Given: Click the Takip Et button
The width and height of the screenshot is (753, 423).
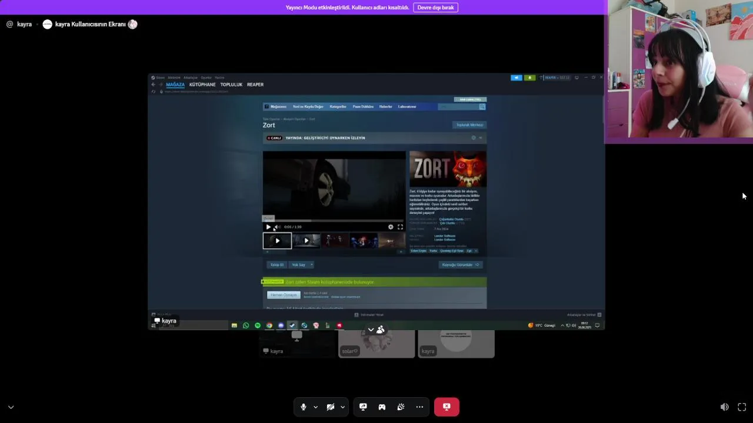Looking at the screenshot, I should point(276,264).
